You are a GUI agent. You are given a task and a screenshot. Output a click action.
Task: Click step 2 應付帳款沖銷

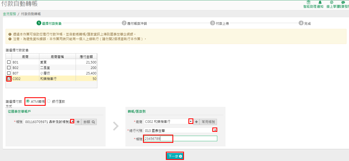tap(134, 23)
